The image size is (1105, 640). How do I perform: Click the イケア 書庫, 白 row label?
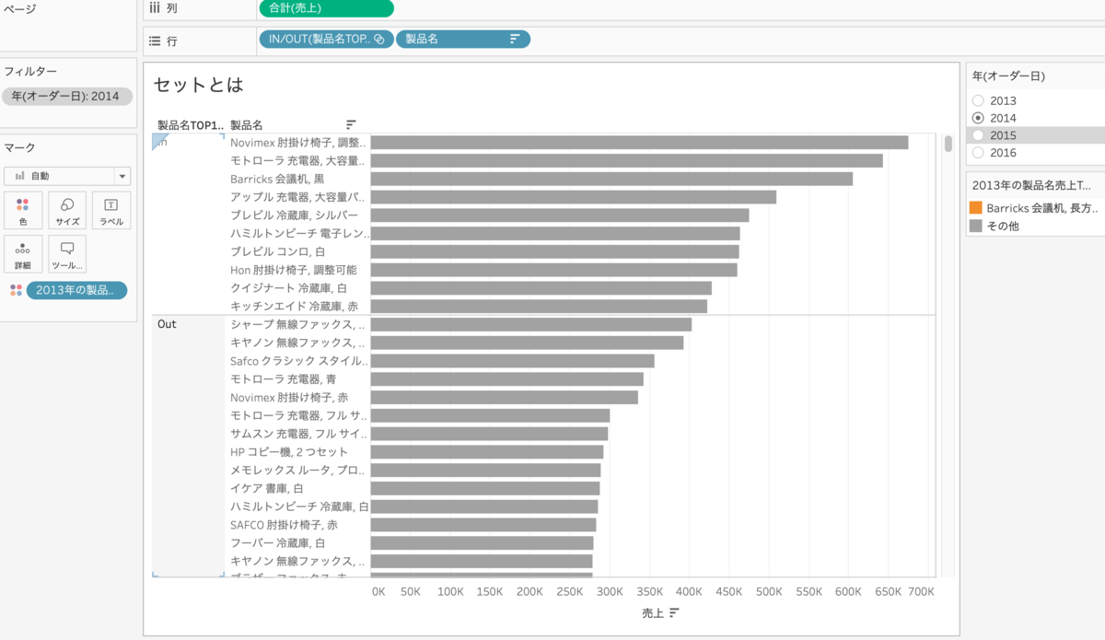tap(266, 488)
